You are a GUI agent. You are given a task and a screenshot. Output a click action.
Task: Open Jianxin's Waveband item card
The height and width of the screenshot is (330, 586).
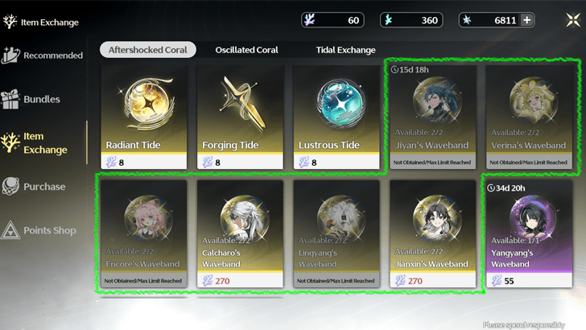(x=433, y=234)
